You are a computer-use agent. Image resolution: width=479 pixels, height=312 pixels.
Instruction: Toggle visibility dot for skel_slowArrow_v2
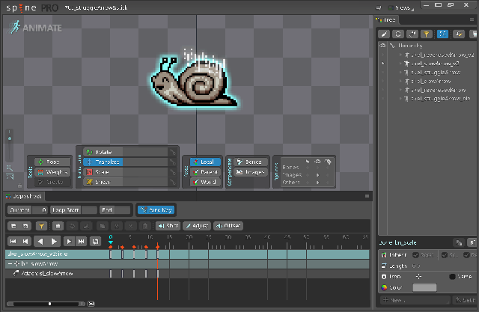point(382,64)
